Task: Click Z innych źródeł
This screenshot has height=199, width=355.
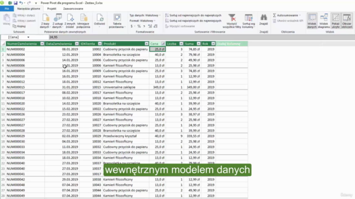Action: pos(70,21)
